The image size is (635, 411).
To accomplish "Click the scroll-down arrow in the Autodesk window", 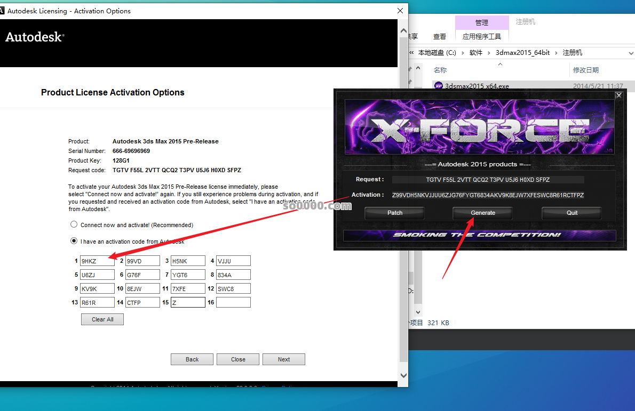I will (403, 376).
